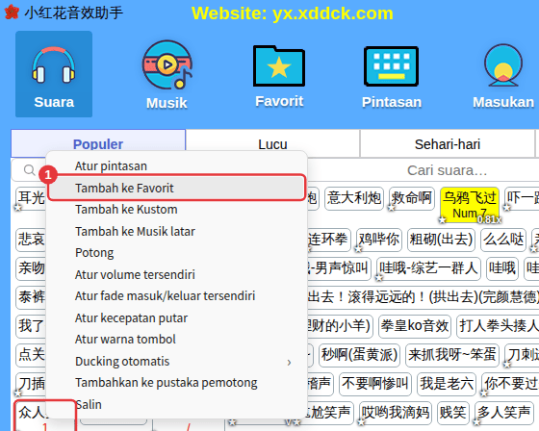
Task: Play the 哎哟我滴妈 sound button
Action: (396, 412)
